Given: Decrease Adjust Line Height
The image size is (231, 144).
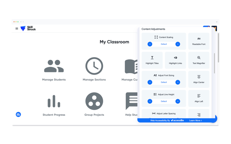Looking at the screenshot, I should [x=150, y=101].
